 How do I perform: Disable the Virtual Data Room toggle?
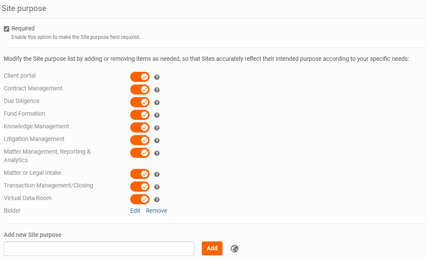[x=140, y=199]
